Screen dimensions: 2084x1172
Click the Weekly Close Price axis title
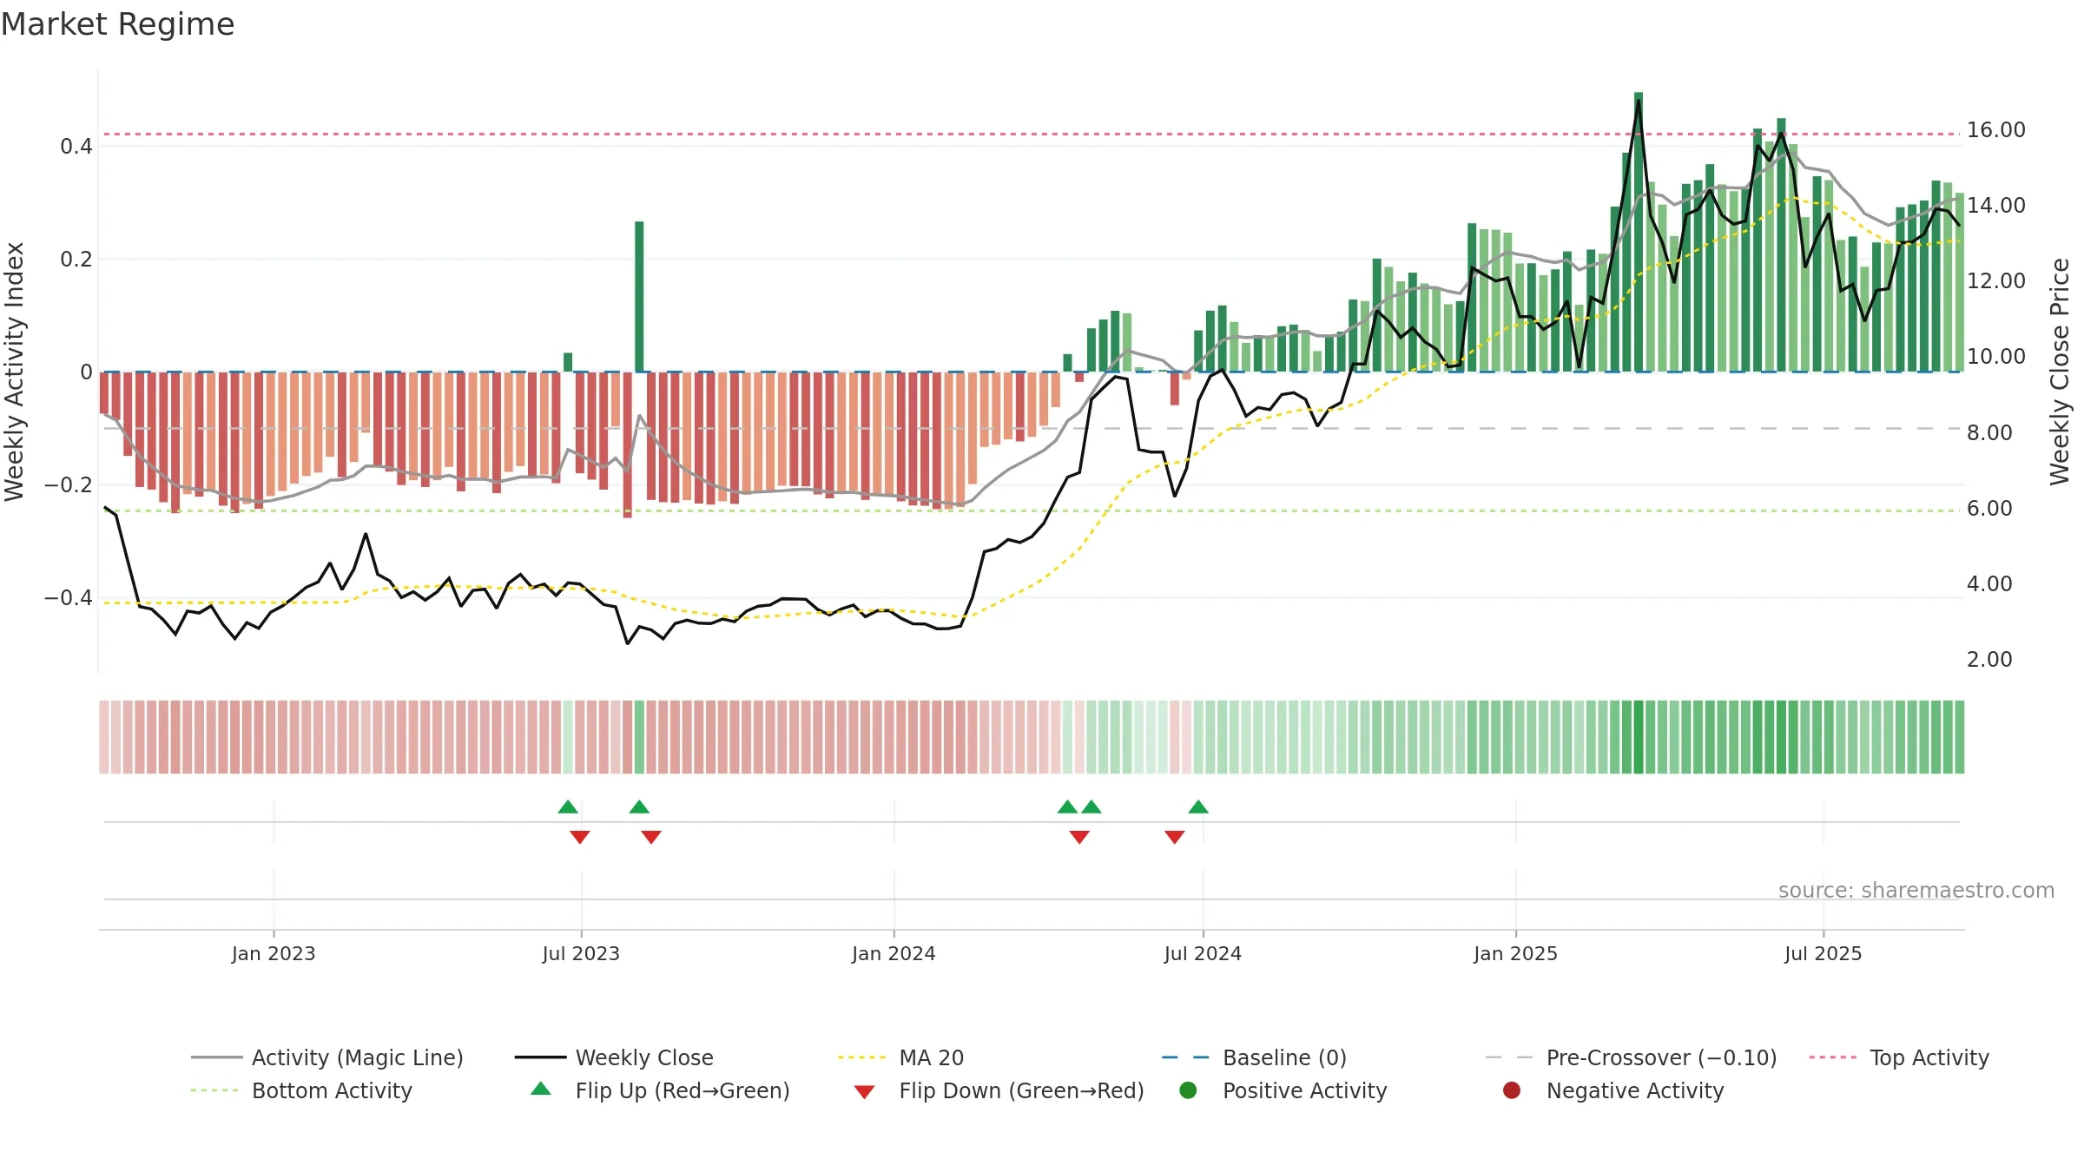click(x=2060, y=372)
